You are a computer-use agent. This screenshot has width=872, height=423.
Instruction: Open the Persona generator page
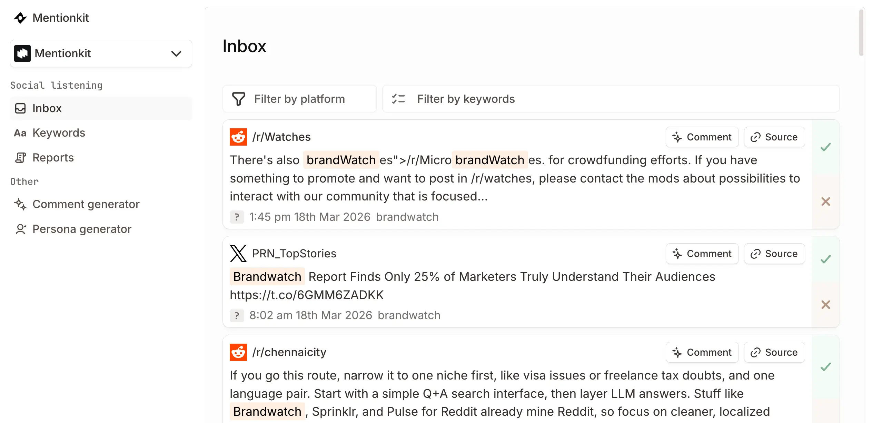click(82, 229)
